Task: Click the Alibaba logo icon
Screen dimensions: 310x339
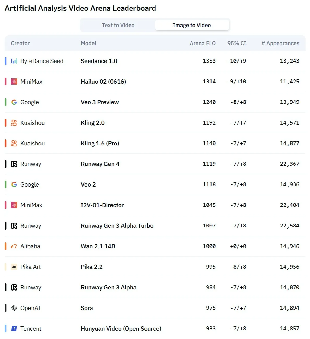Action: [x=14, y=246]
